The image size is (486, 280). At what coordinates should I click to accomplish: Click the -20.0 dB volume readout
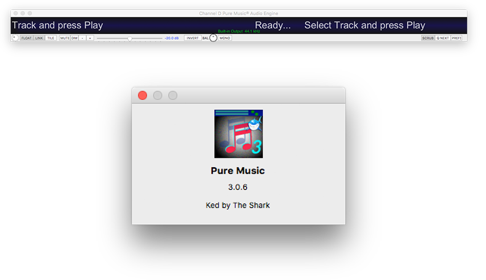click(171, 38)
